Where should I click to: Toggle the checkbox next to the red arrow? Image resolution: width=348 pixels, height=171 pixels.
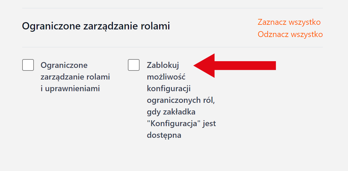pos(134,65)
